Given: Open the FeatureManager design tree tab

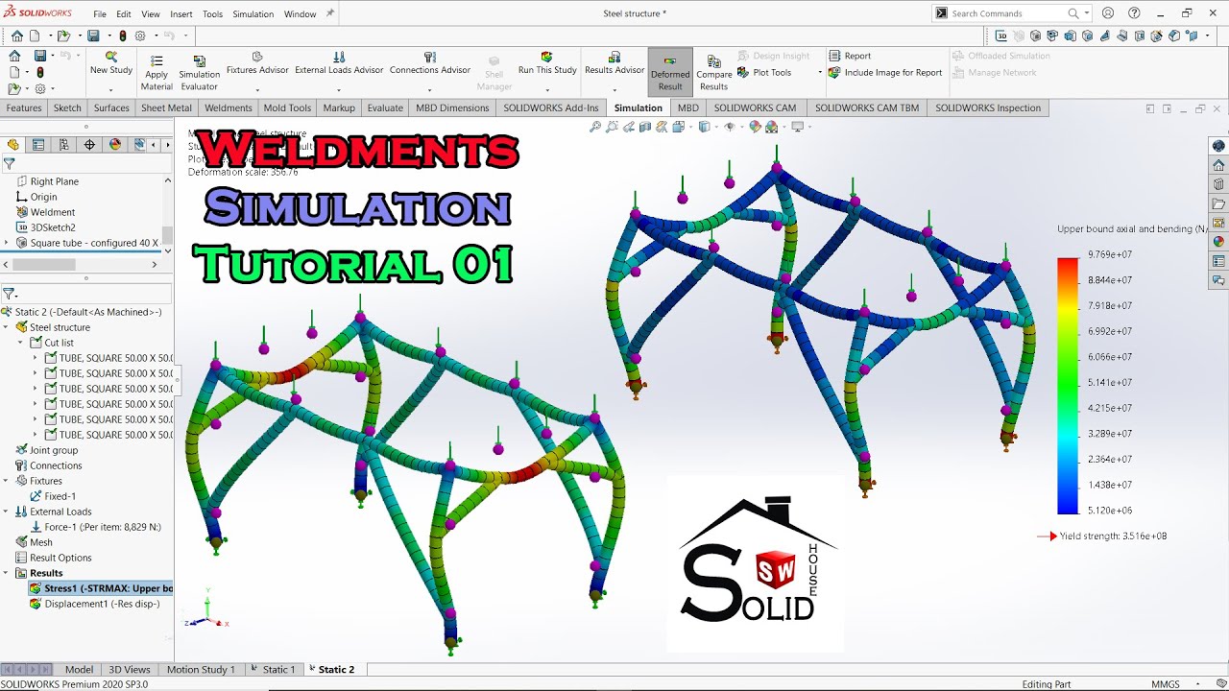Looking at the screenshot, I should tap(13, 145).
